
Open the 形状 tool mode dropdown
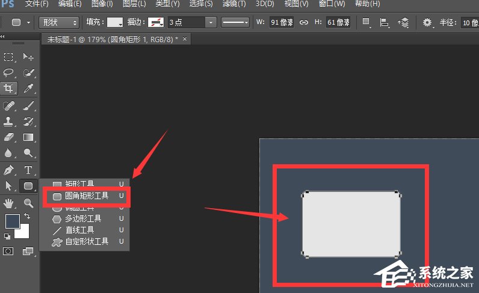58,22
